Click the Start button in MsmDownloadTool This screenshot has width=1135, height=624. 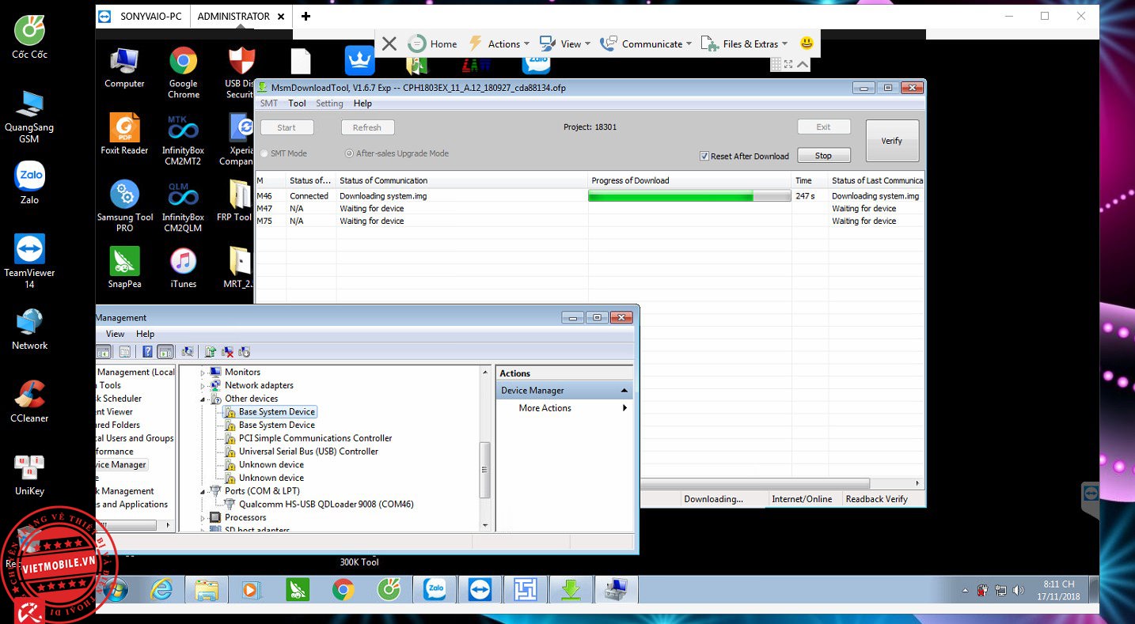pyautogui.click(x=287, y=127)
